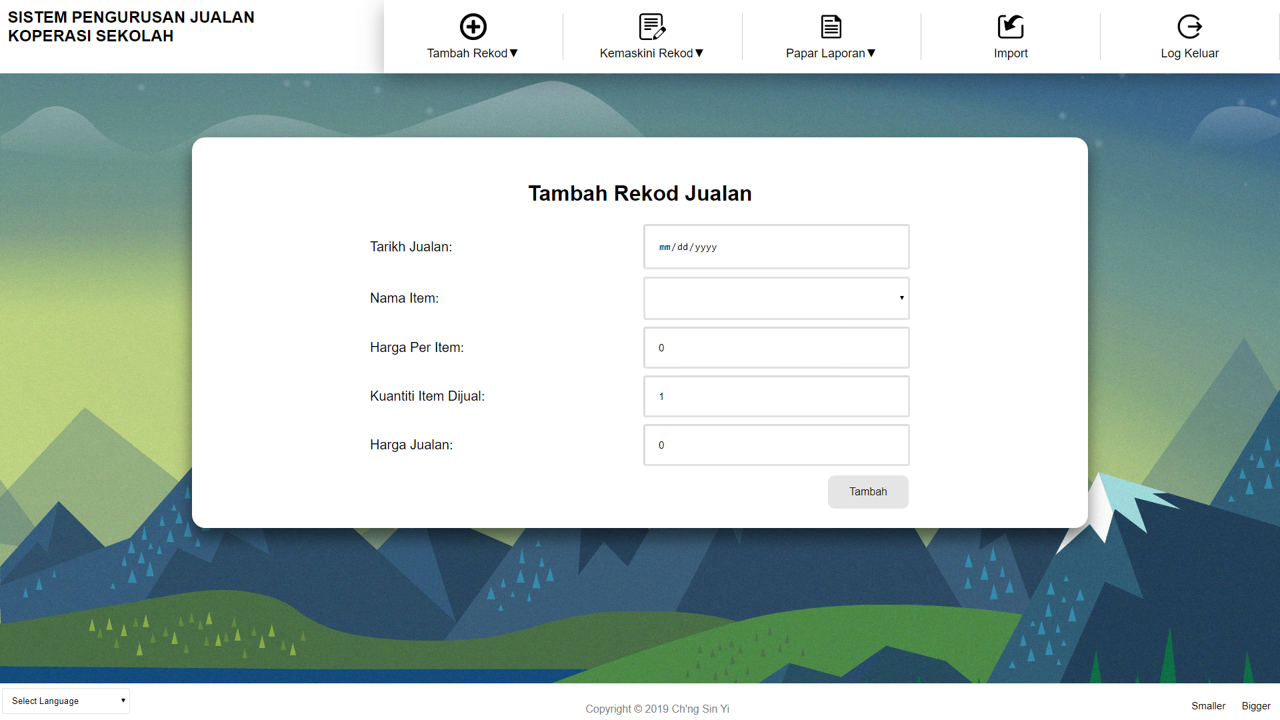Open the Import menu label
Screen dimensions: 1280x720
pyautogui.click(x=1010, y=53)
